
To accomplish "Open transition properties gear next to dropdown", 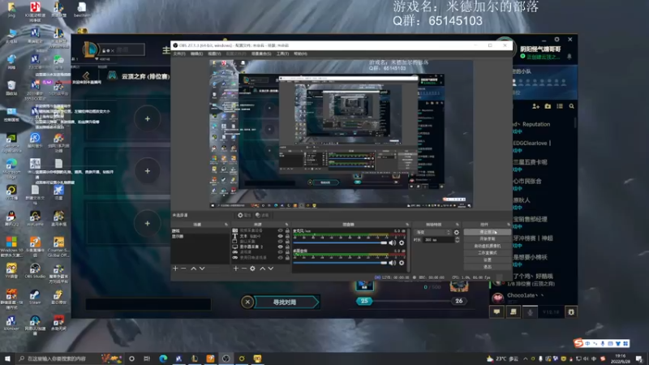I will coord(457,233).
